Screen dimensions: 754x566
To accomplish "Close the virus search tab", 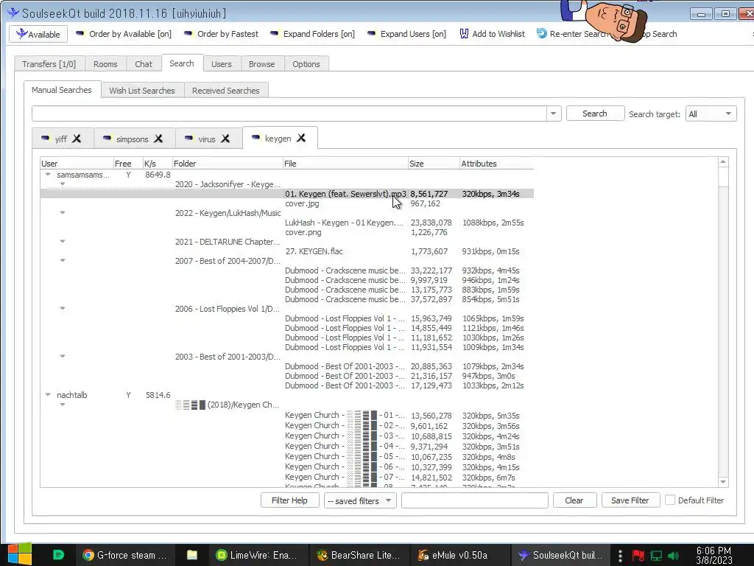I will click(x=225, y=139).
